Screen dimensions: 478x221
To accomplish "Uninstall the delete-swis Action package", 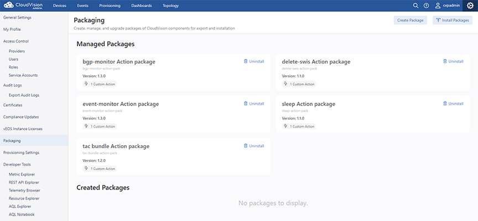I will pos(453,61).
